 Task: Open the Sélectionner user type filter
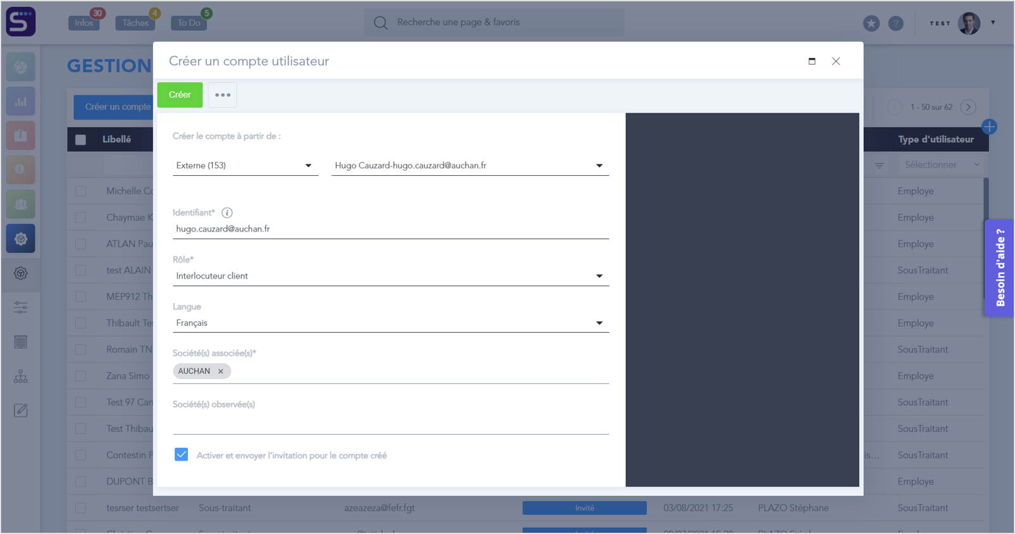[x=942, y=165]
